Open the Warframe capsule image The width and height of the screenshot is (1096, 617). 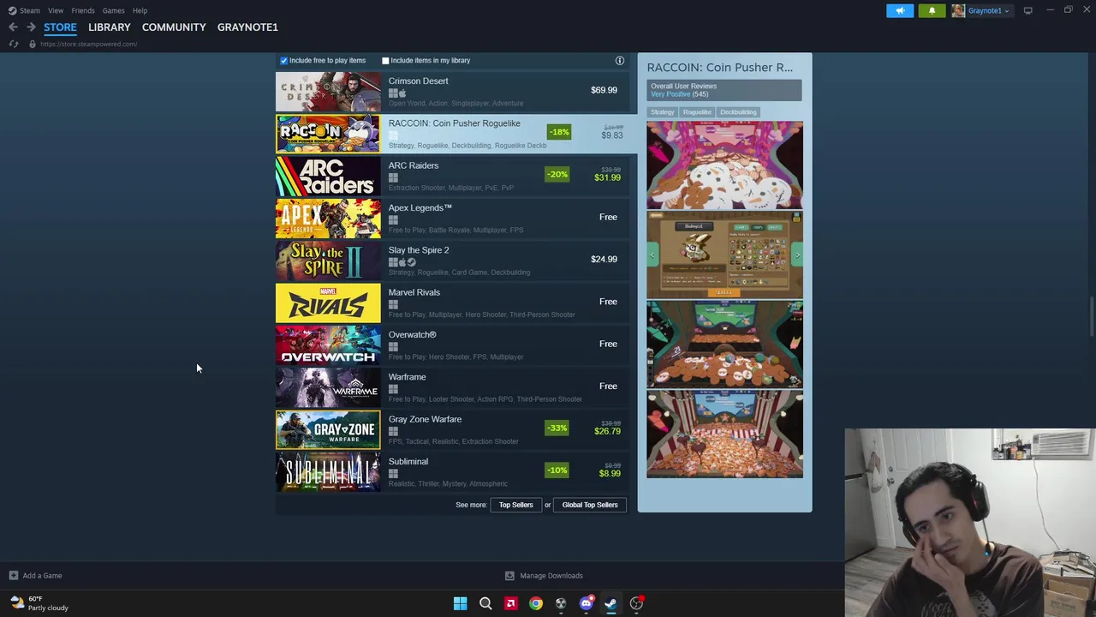(328, 387)
